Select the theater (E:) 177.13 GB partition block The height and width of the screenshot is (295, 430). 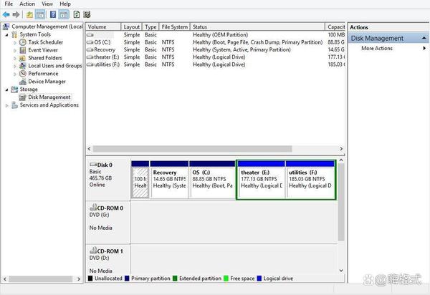[x=261, y=180]
